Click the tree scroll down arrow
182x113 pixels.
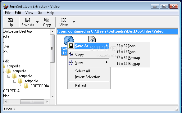pyautogui.click(x=52, y=96)
